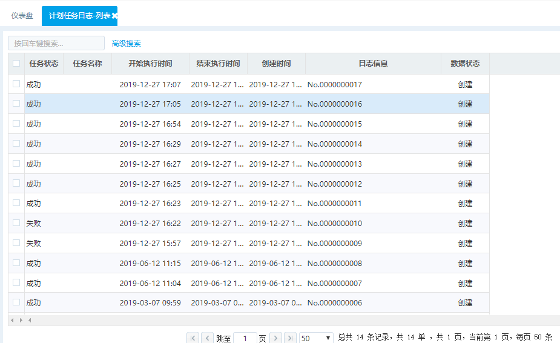Open the page size dropdown showing 50
Image resolution: width=560 pixels, height=343 pixels.
[x=316, y=338]
